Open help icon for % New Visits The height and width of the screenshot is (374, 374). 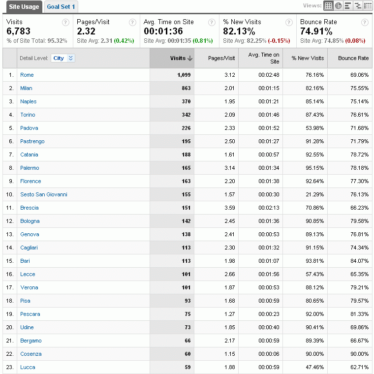point(289,23)
